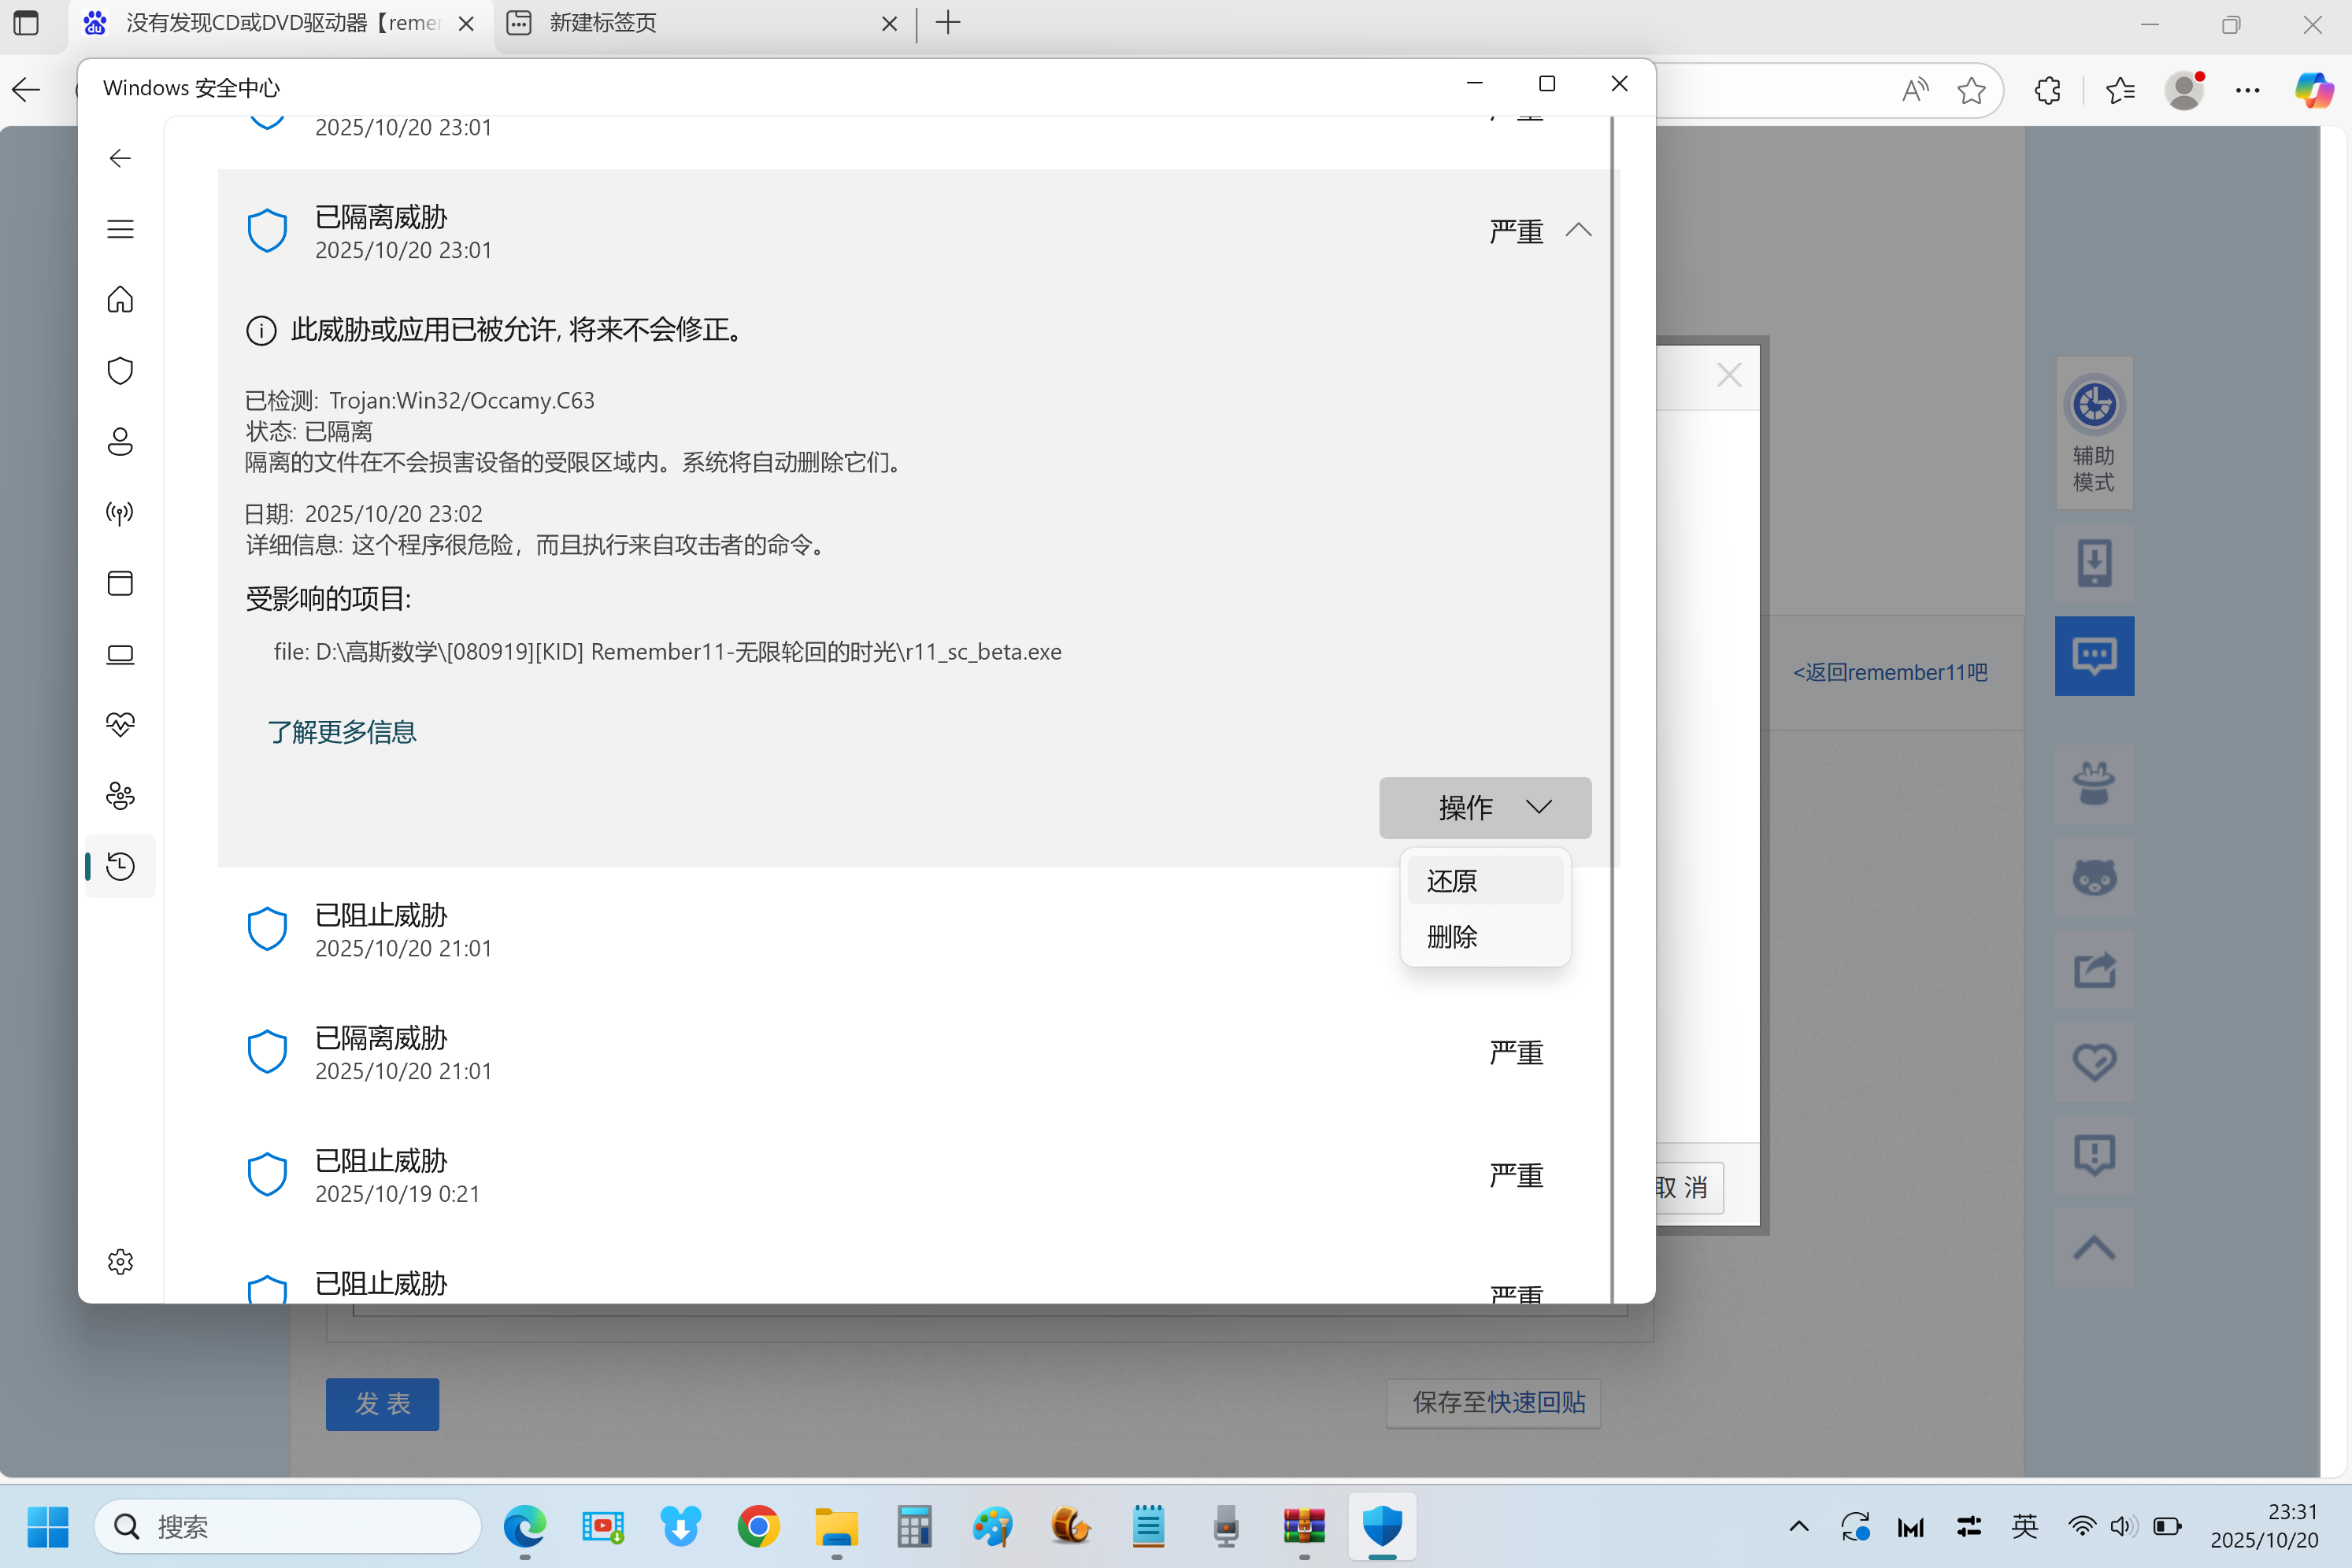Viewport: 2352px width, 1568px height.
Task: Open Virus & threat protection shield icon
Action: (120, 370)
